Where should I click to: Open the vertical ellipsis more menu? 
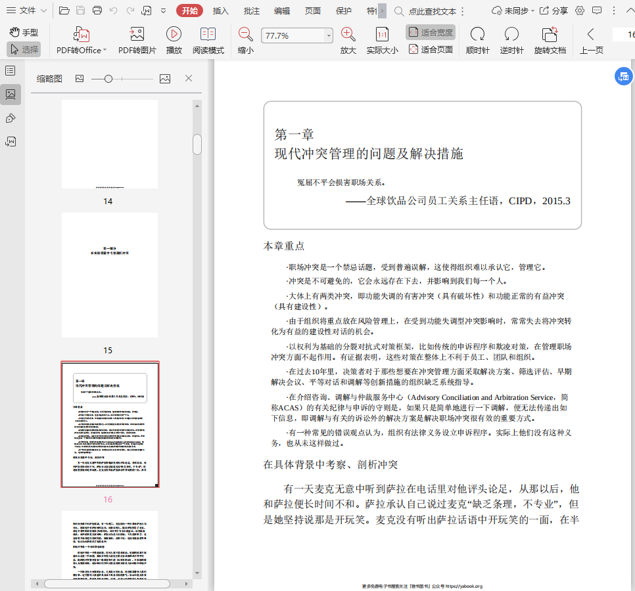point(614,11)
